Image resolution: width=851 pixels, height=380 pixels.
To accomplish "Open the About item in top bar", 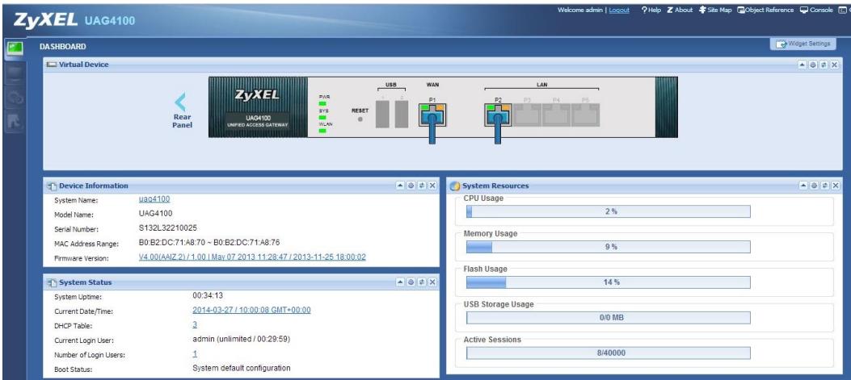I will tap(680, 10).
